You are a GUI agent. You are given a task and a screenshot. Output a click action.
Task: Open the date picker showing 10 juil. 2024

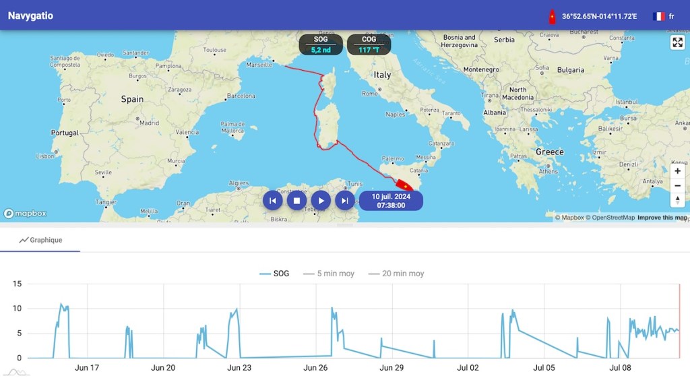point(391,201)
